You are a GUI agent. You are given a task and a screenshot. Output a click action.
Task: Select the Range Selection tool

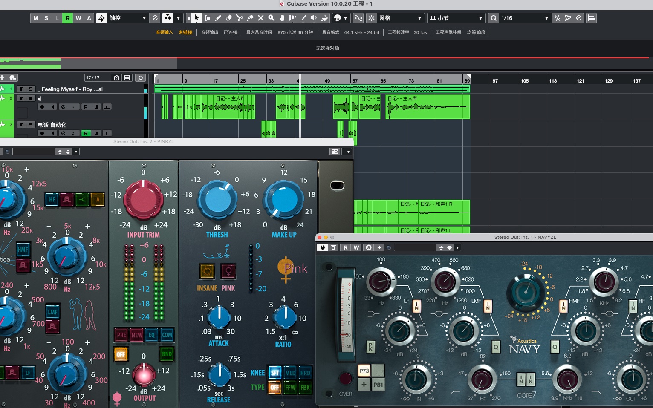[x=208, y=18]
